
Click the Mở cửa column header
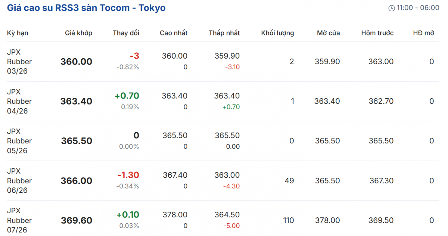pos(328,33)
